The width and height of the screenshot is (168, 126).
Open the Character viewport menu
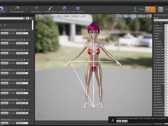click(66, 16)
